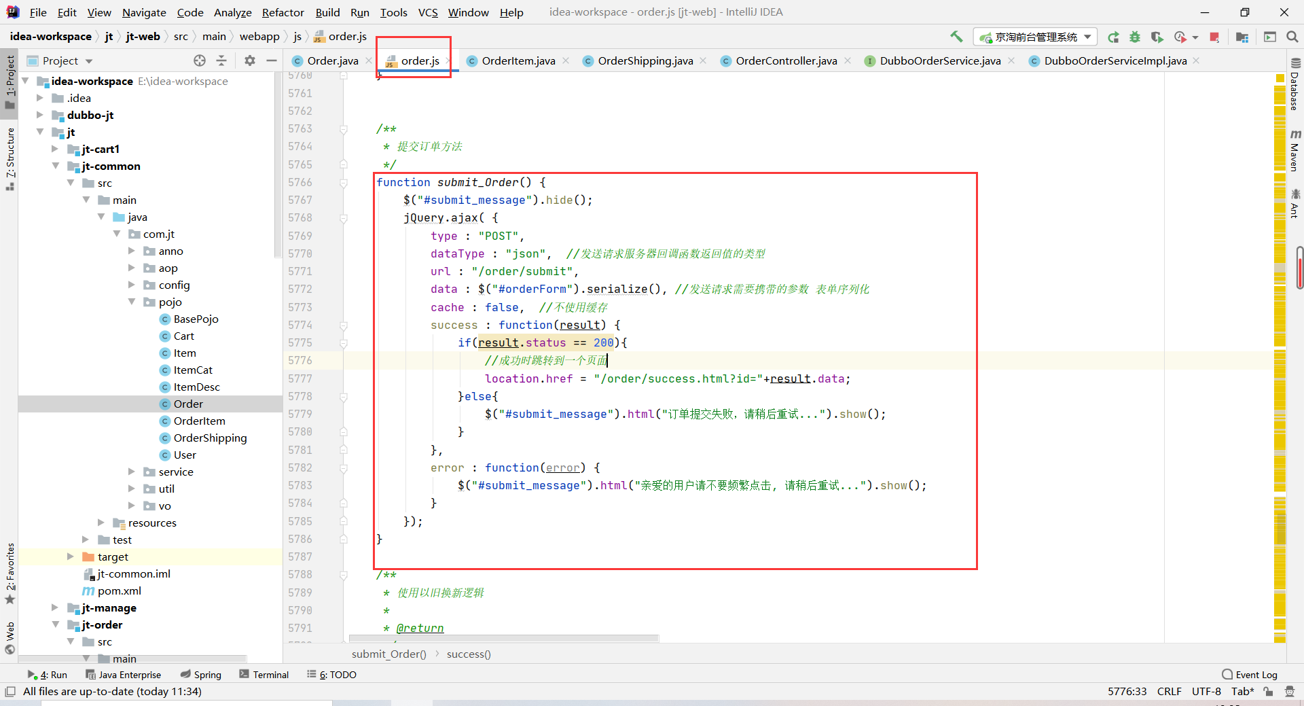
Task: Click the webapp breadcrumb in navigation bar
Action: (x=259, y=37)
